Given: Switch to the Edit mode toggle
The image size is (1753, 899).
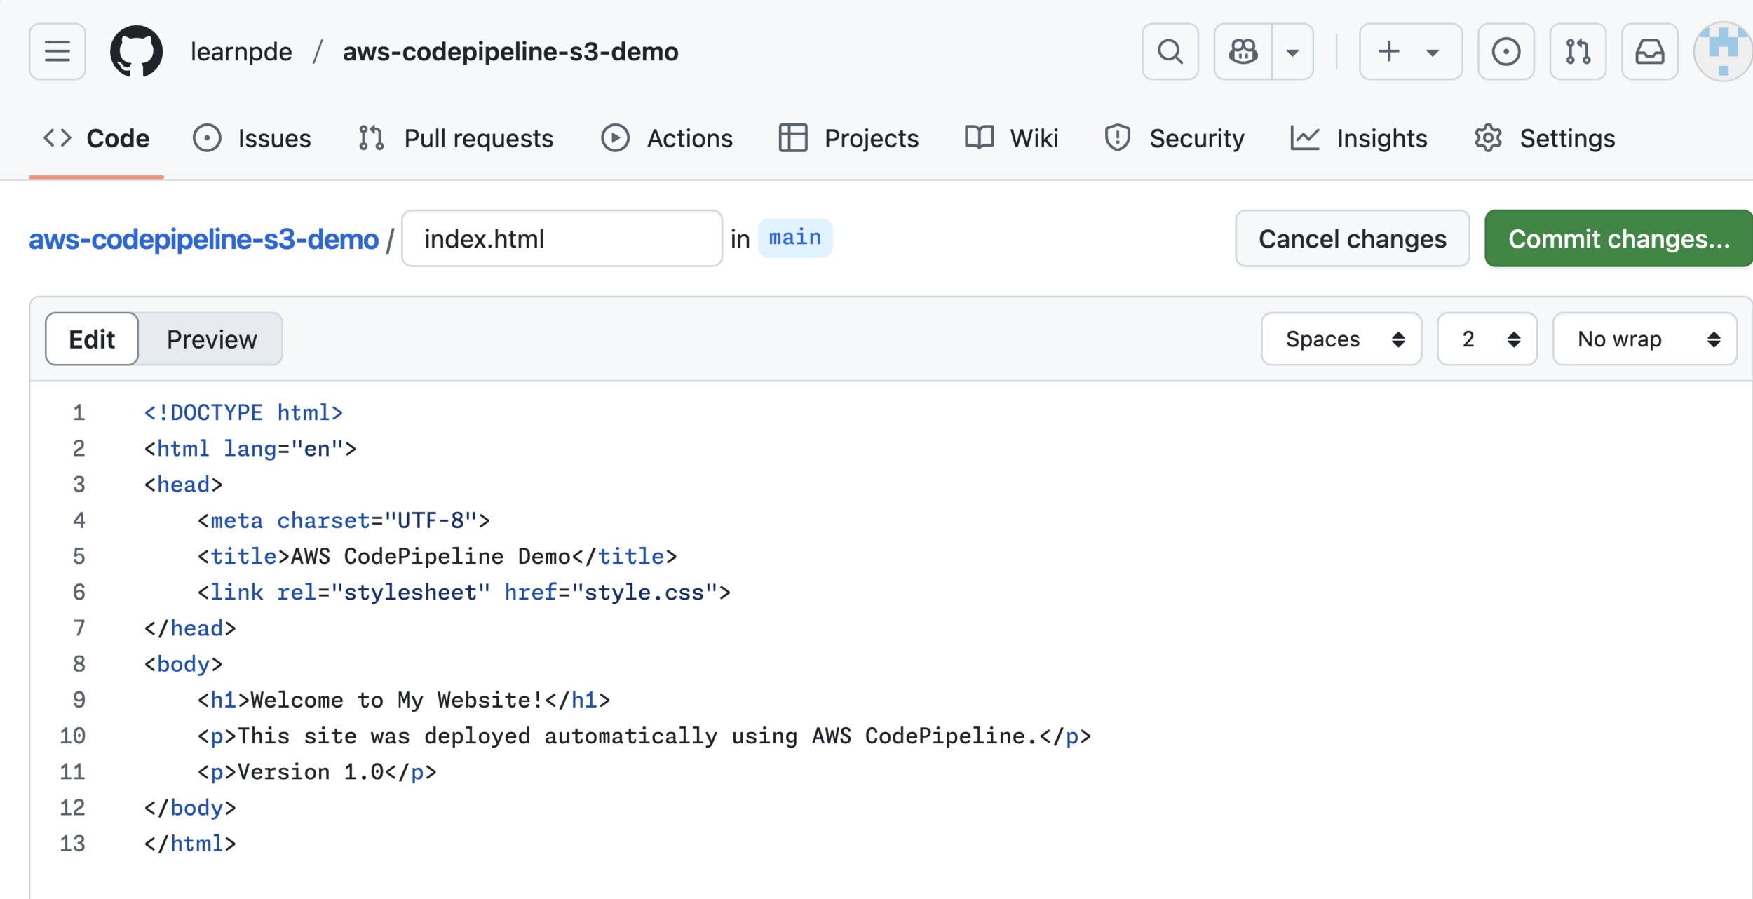Looking at the screenshot, I should [x=92, y=339].
